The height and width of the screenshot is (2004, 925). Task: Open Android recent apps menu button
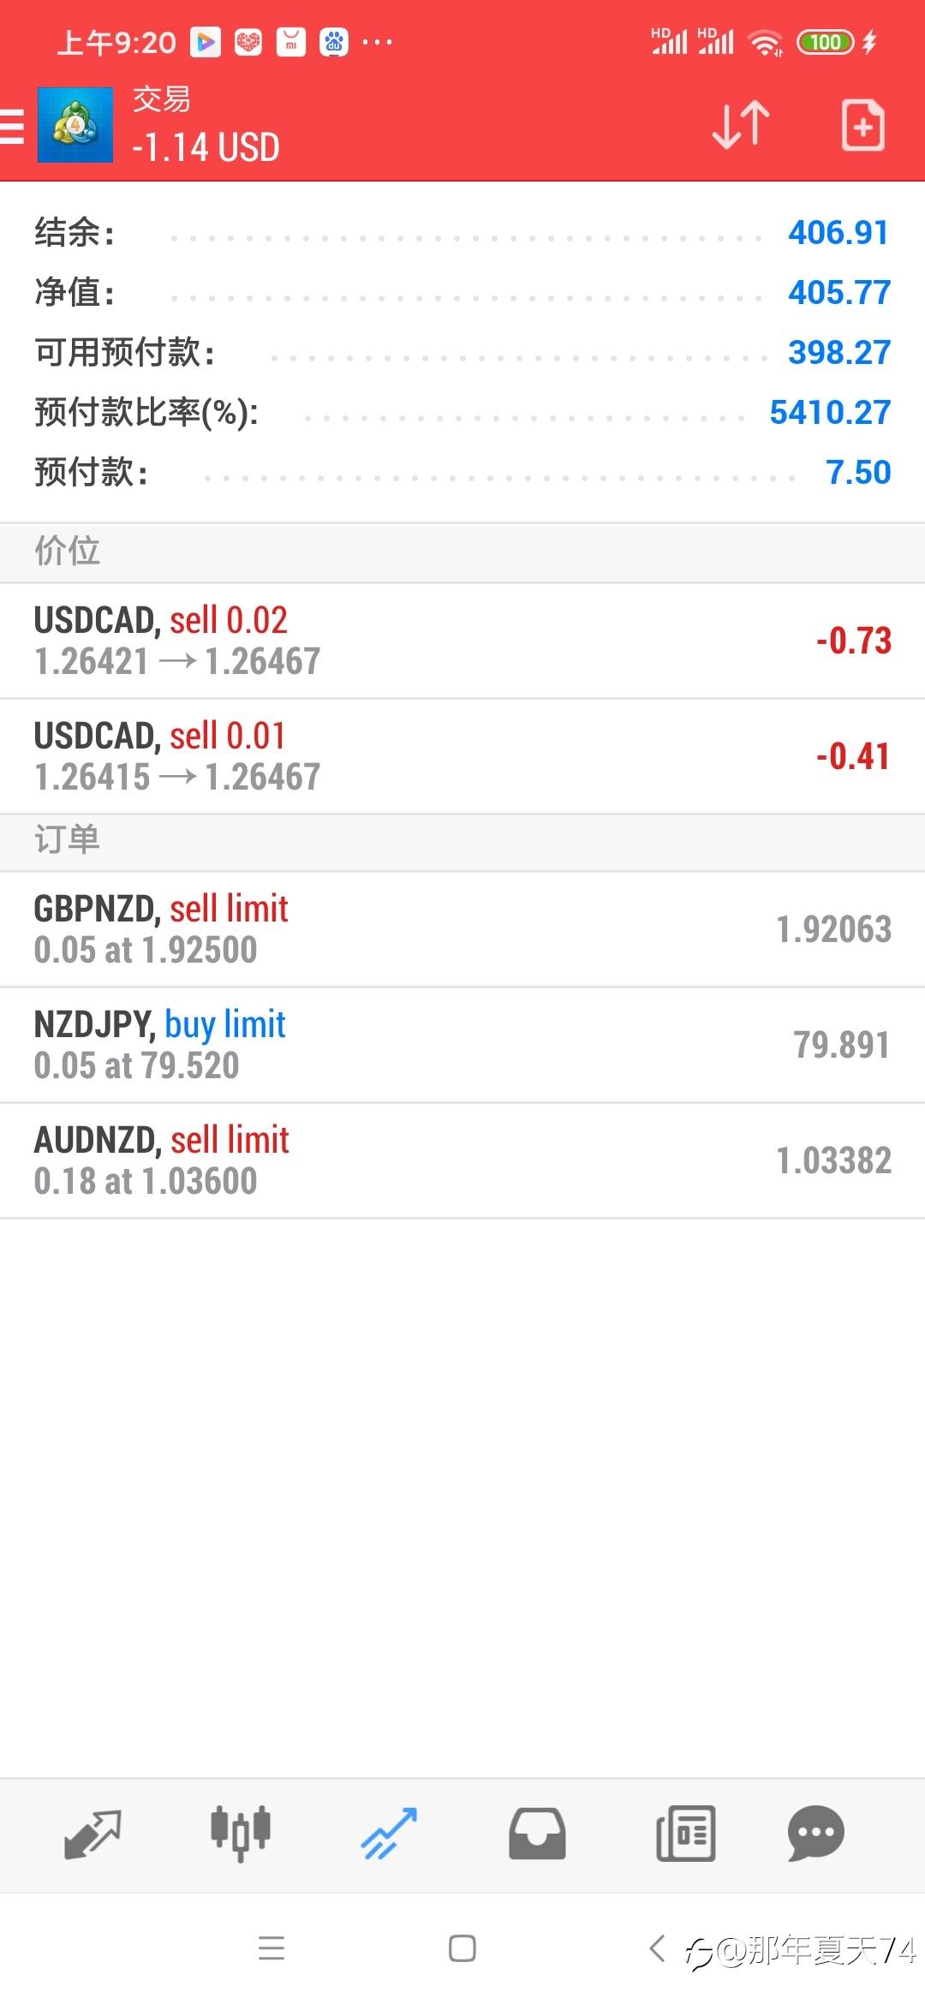coord(272,1948)
